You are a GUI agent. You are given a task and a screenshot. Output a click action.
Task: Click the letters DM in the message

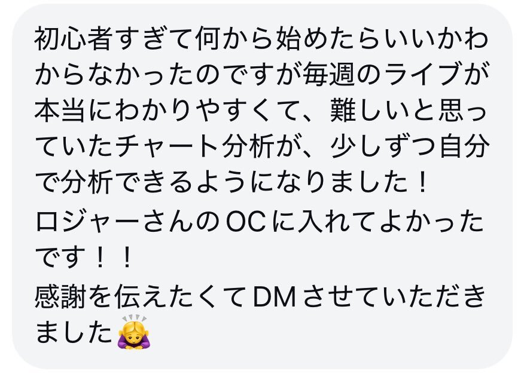point(275,296)
